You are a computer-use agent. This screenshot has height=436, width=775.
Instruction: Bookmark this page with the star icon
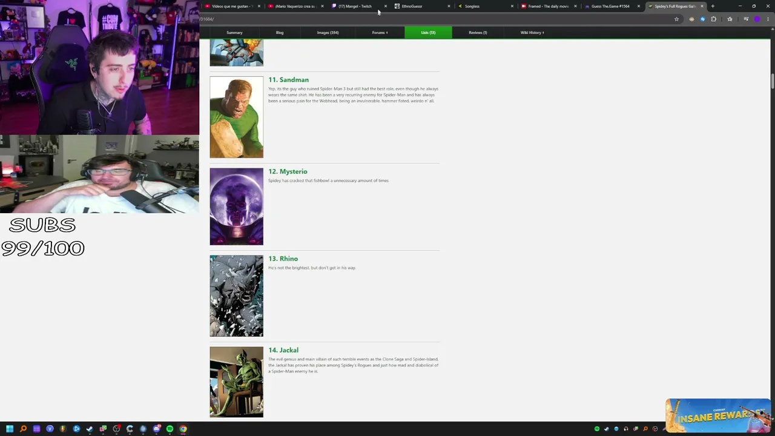[676, 19]
